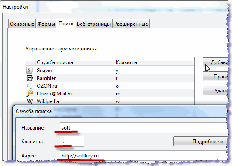Screen dimensions: 232x166
Task: Click the Удалить button
Action: [215, 90]
